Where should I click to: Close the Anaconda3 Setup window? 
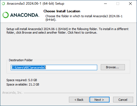coord(130,4)
